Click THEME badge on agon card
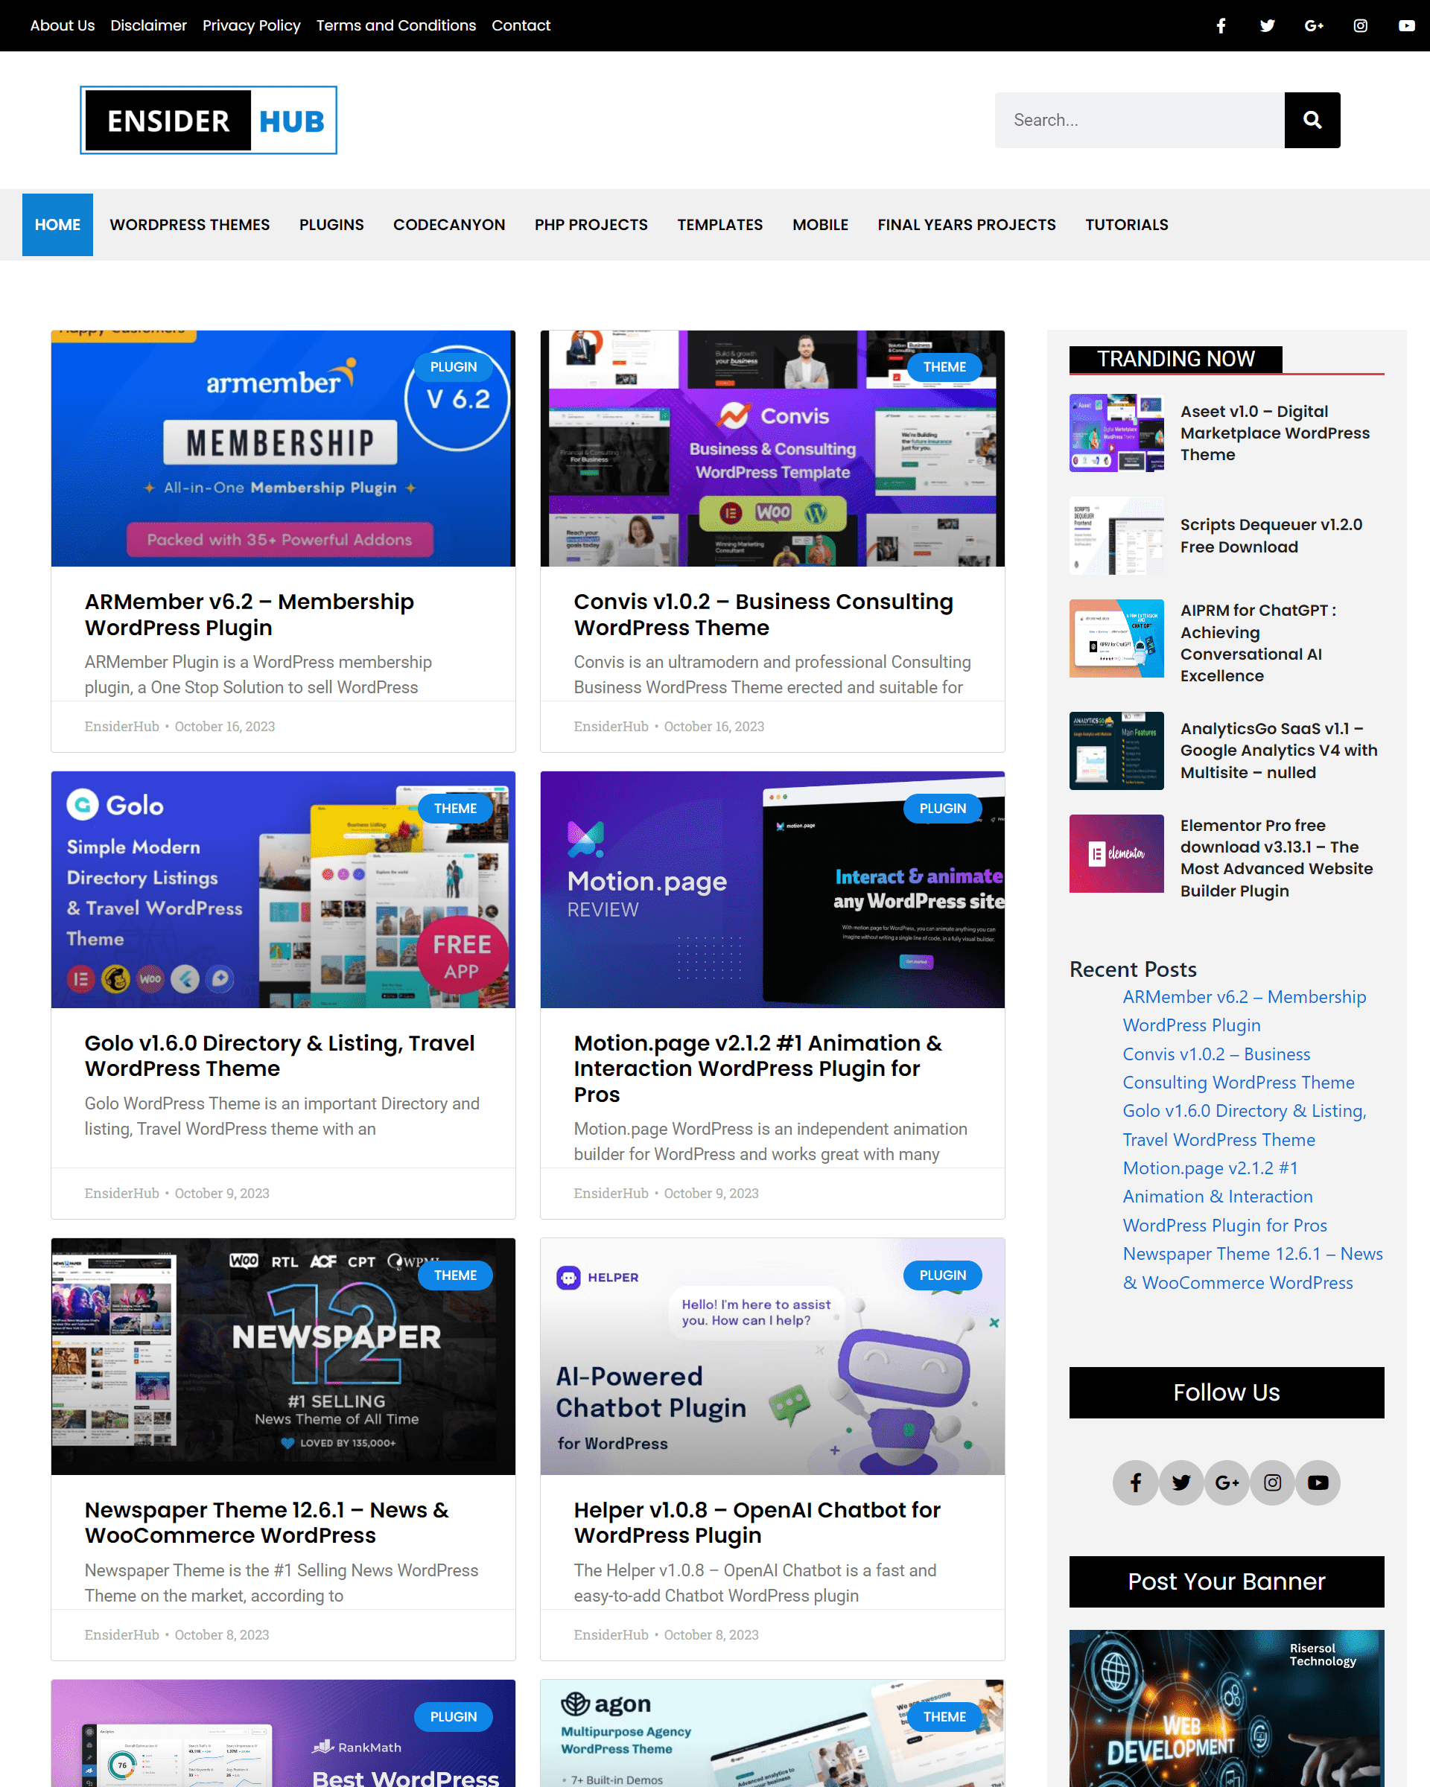1430x1787 pixels. pos(944,1716)
